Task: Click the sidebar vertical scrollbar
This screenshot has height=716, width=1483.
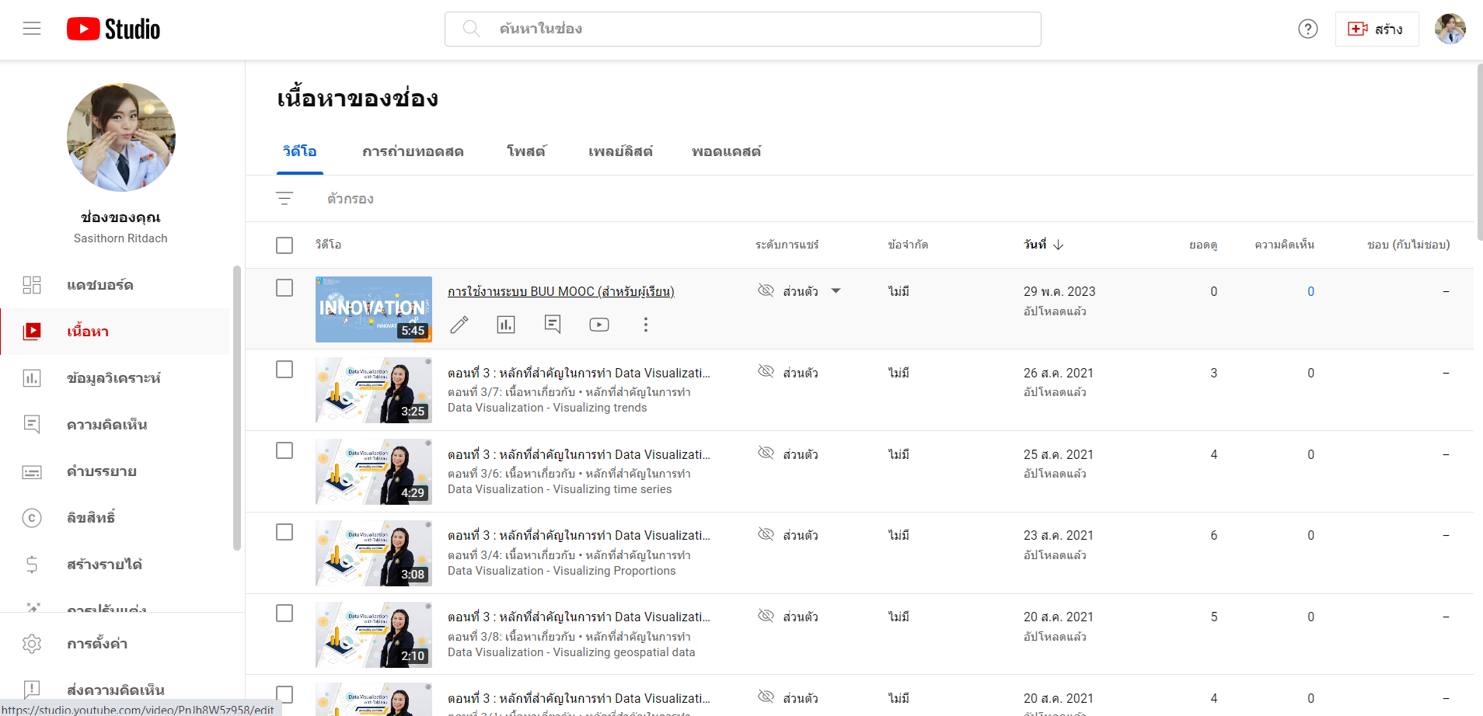Action: click(x=237, y=408)
